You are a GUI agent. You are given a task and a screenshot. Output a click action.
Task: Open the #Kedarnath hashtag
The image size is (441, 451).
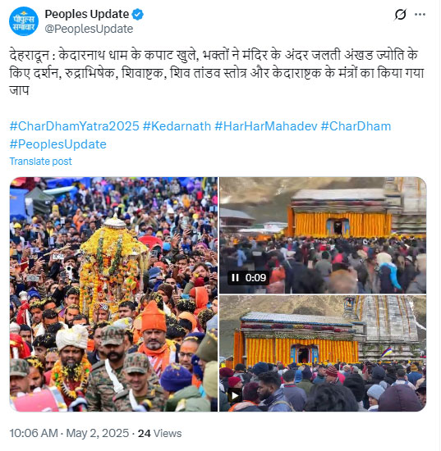click(x=177, y=126)
